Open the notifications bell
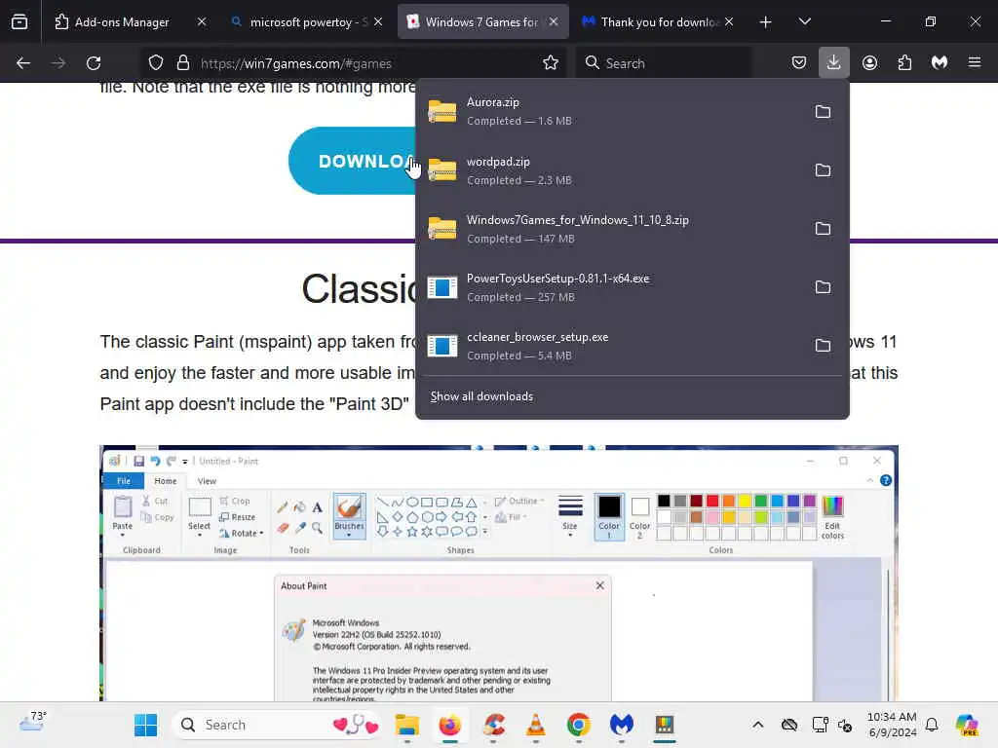 [932, 725]
